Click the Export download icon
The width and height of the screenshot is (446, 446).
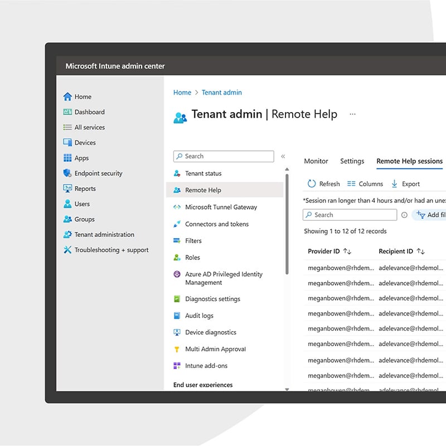[402, 183]
